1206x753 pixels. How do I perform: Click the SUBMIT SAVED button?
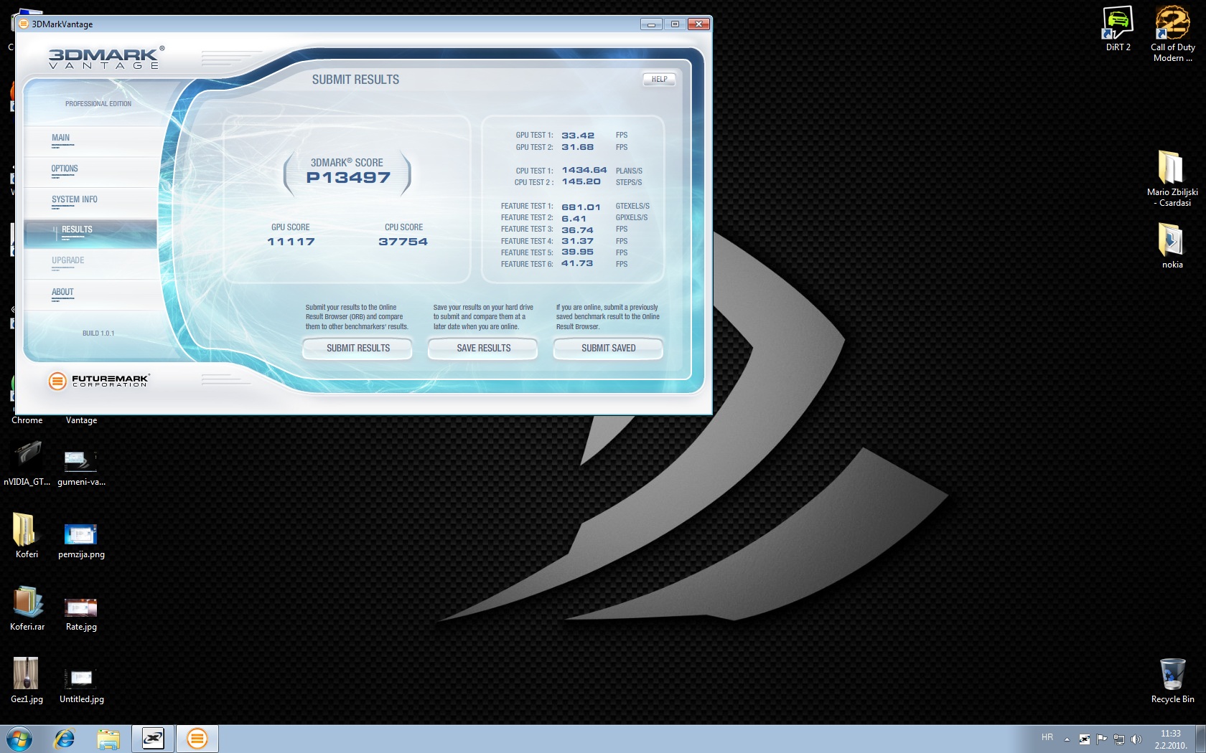(608, 349)
